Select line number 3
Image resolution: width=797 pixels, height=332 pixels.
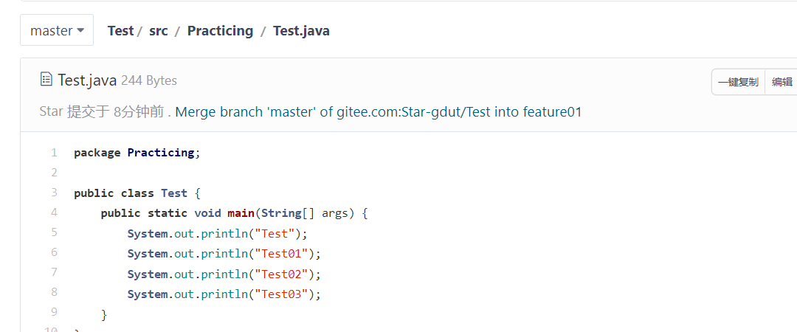tap(54, 193)
